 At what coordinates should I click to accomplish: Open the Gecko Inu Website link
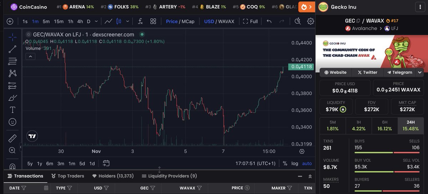tap(335, 72)
